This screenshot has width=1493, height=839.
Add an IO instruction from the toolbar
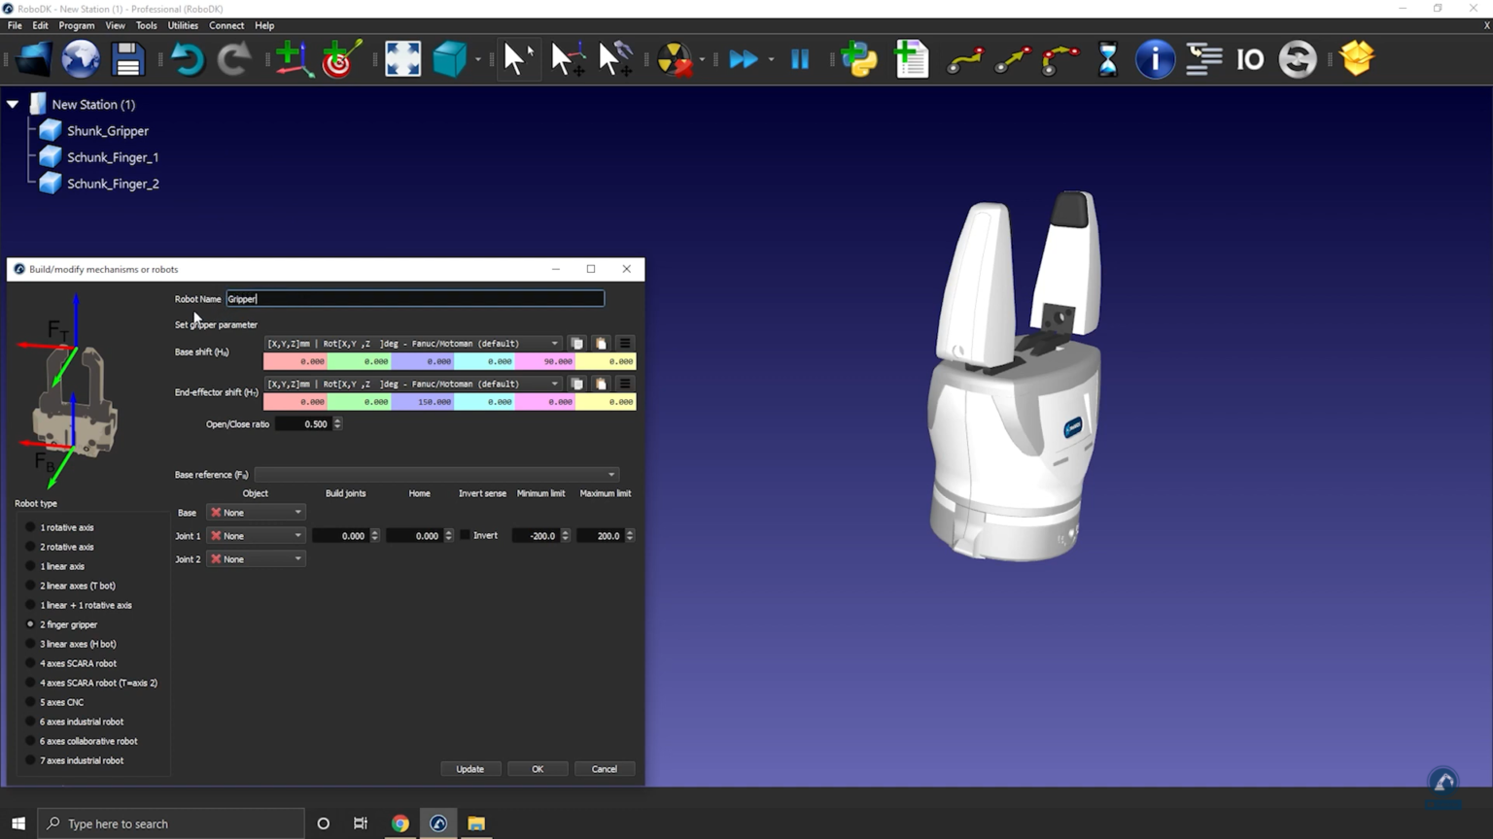pos(1250,59)
